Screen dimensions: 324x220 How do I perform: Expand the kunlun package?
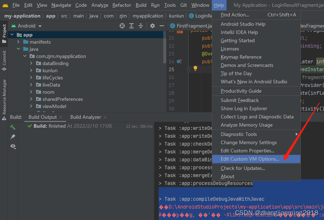(x=31, y=70)
